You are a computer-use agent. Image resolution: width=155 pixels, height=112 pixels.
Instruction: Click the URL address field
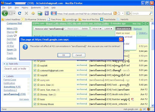[84, 13]
